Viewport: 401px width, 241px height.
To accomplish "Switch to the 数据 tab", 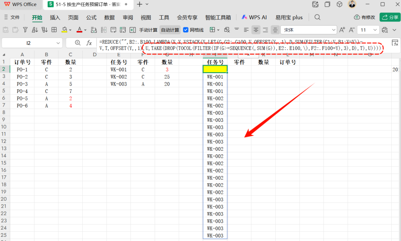I will click(x=110, y=17).
